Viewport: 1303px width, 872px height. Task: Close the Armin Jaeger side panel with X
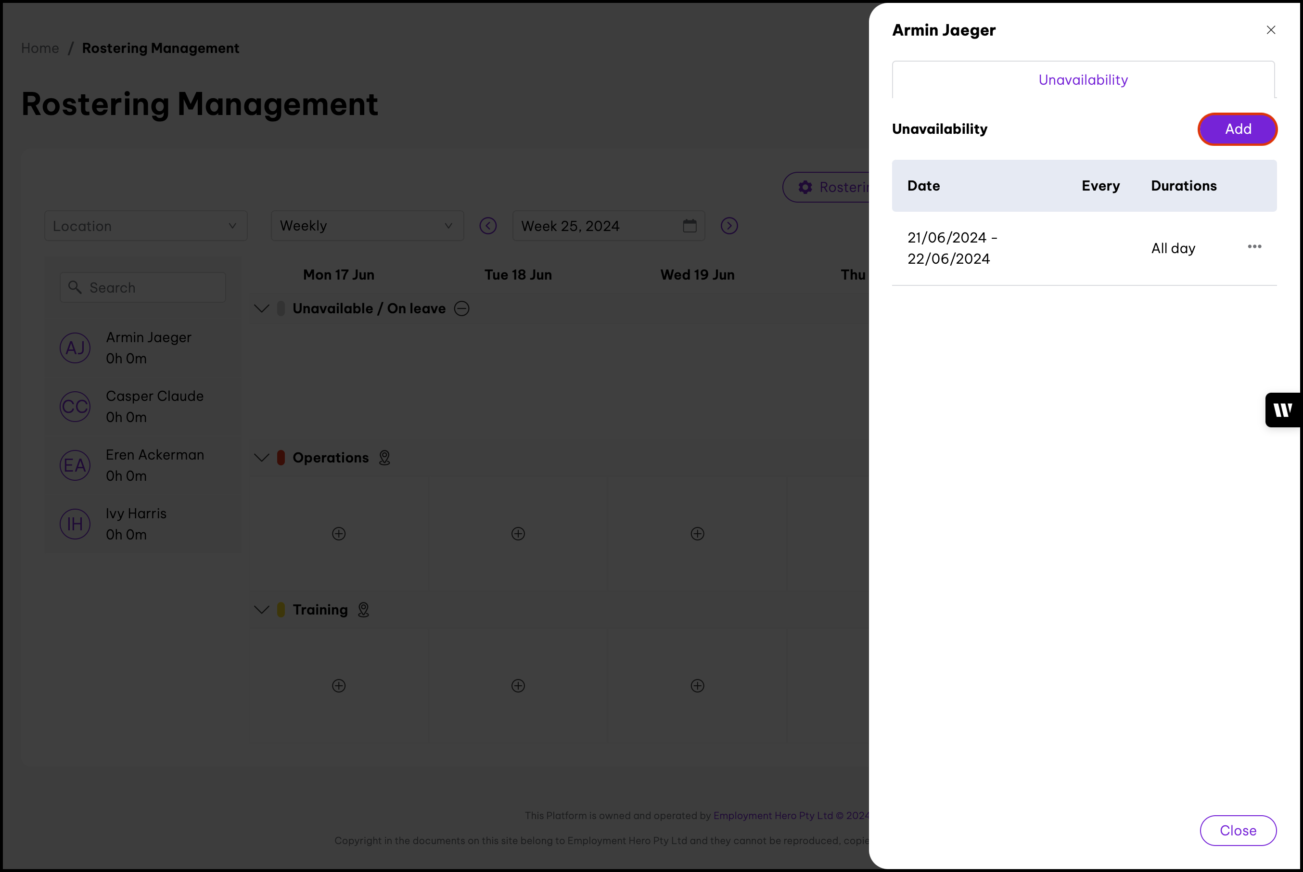pyautogui.click(x=1270, y=30)
